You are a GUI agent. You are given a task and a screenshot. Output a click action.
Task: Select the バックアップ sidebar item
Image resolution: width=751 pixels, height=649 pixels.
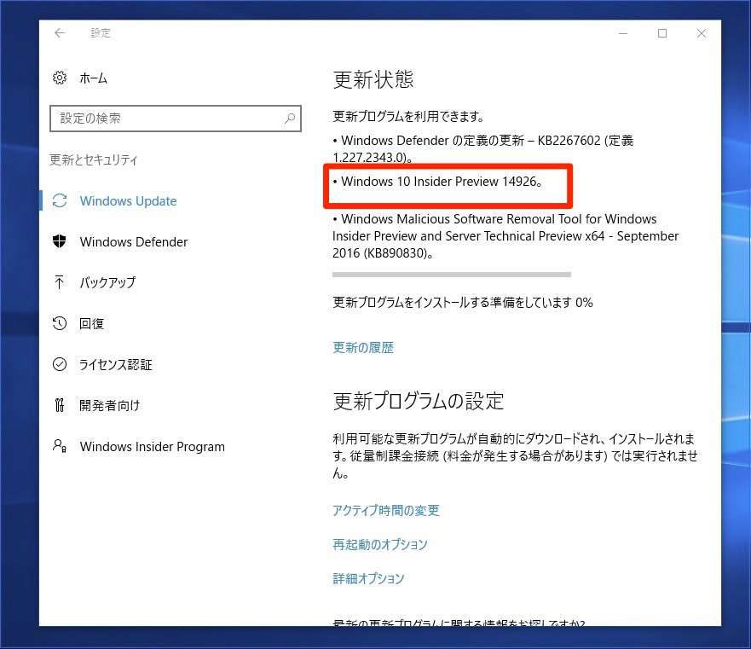pos(107,282)
